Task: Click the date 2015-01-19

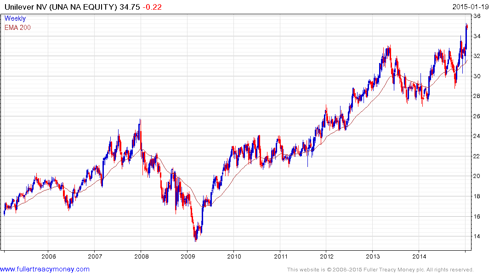Action: (x=471, y=7)
